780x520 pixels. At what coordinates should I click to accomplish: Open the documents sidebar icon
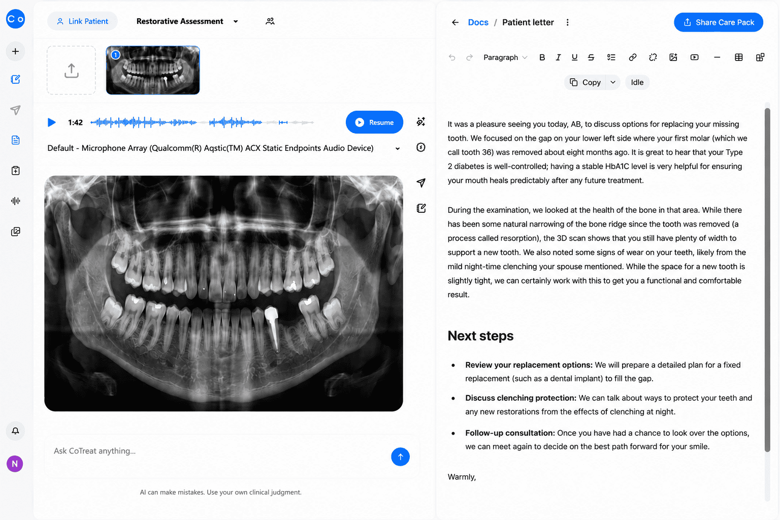(15, 140)
